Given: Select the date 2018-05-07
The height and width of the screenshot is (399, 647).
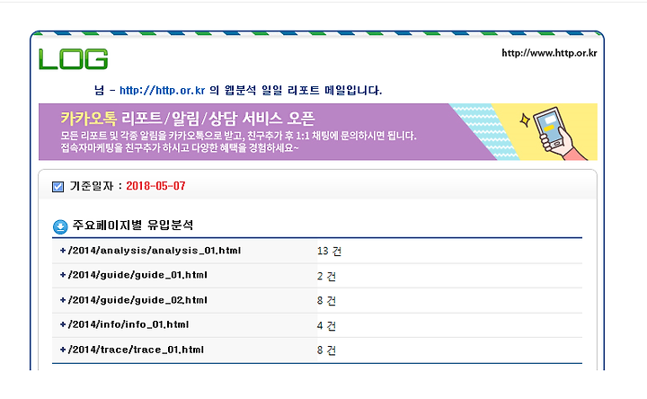Looking at the screenshot, I should pos(155,186).
